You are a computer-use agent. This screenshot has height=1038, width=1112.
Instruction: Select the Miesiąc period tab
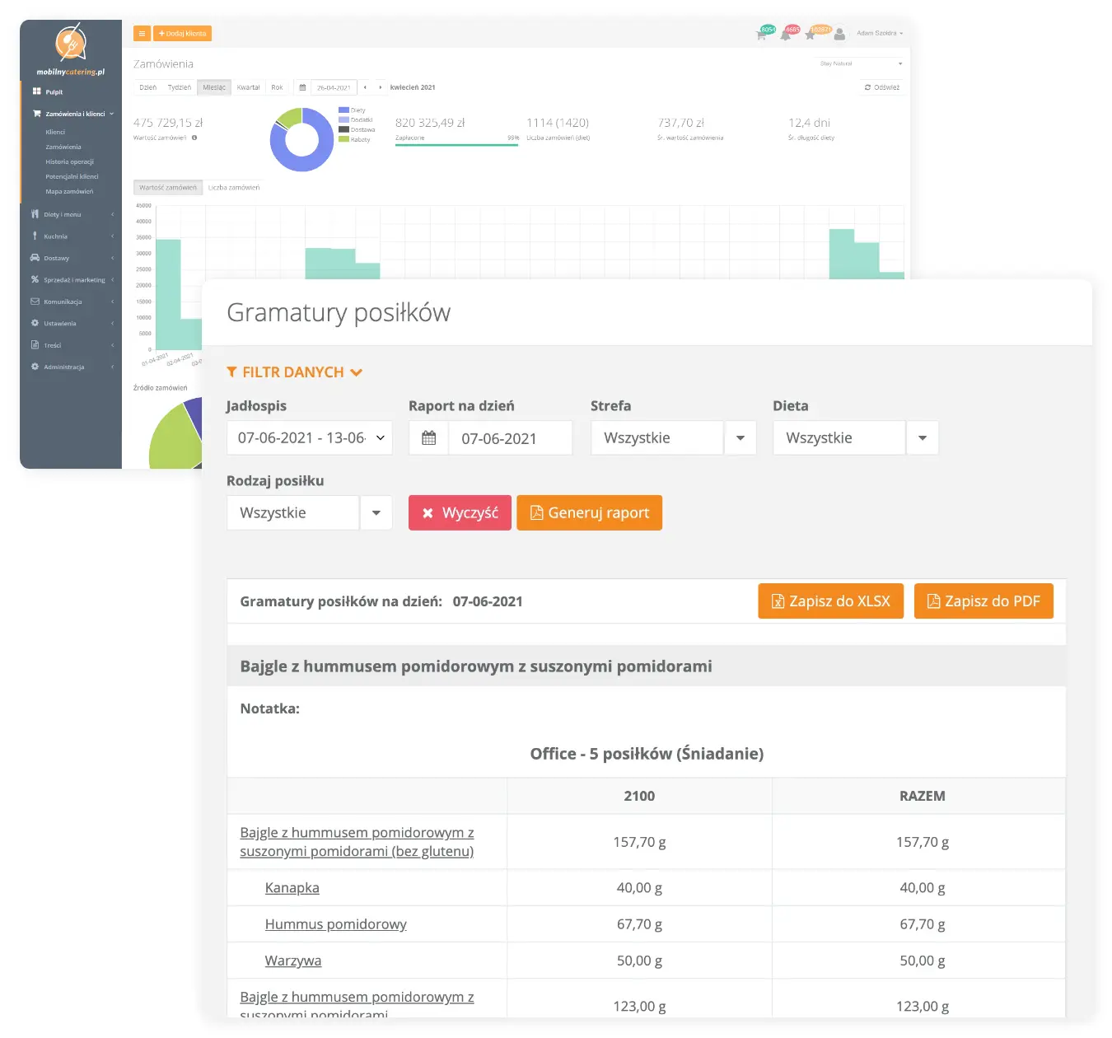pyautogui.click(x=214, y=87)
